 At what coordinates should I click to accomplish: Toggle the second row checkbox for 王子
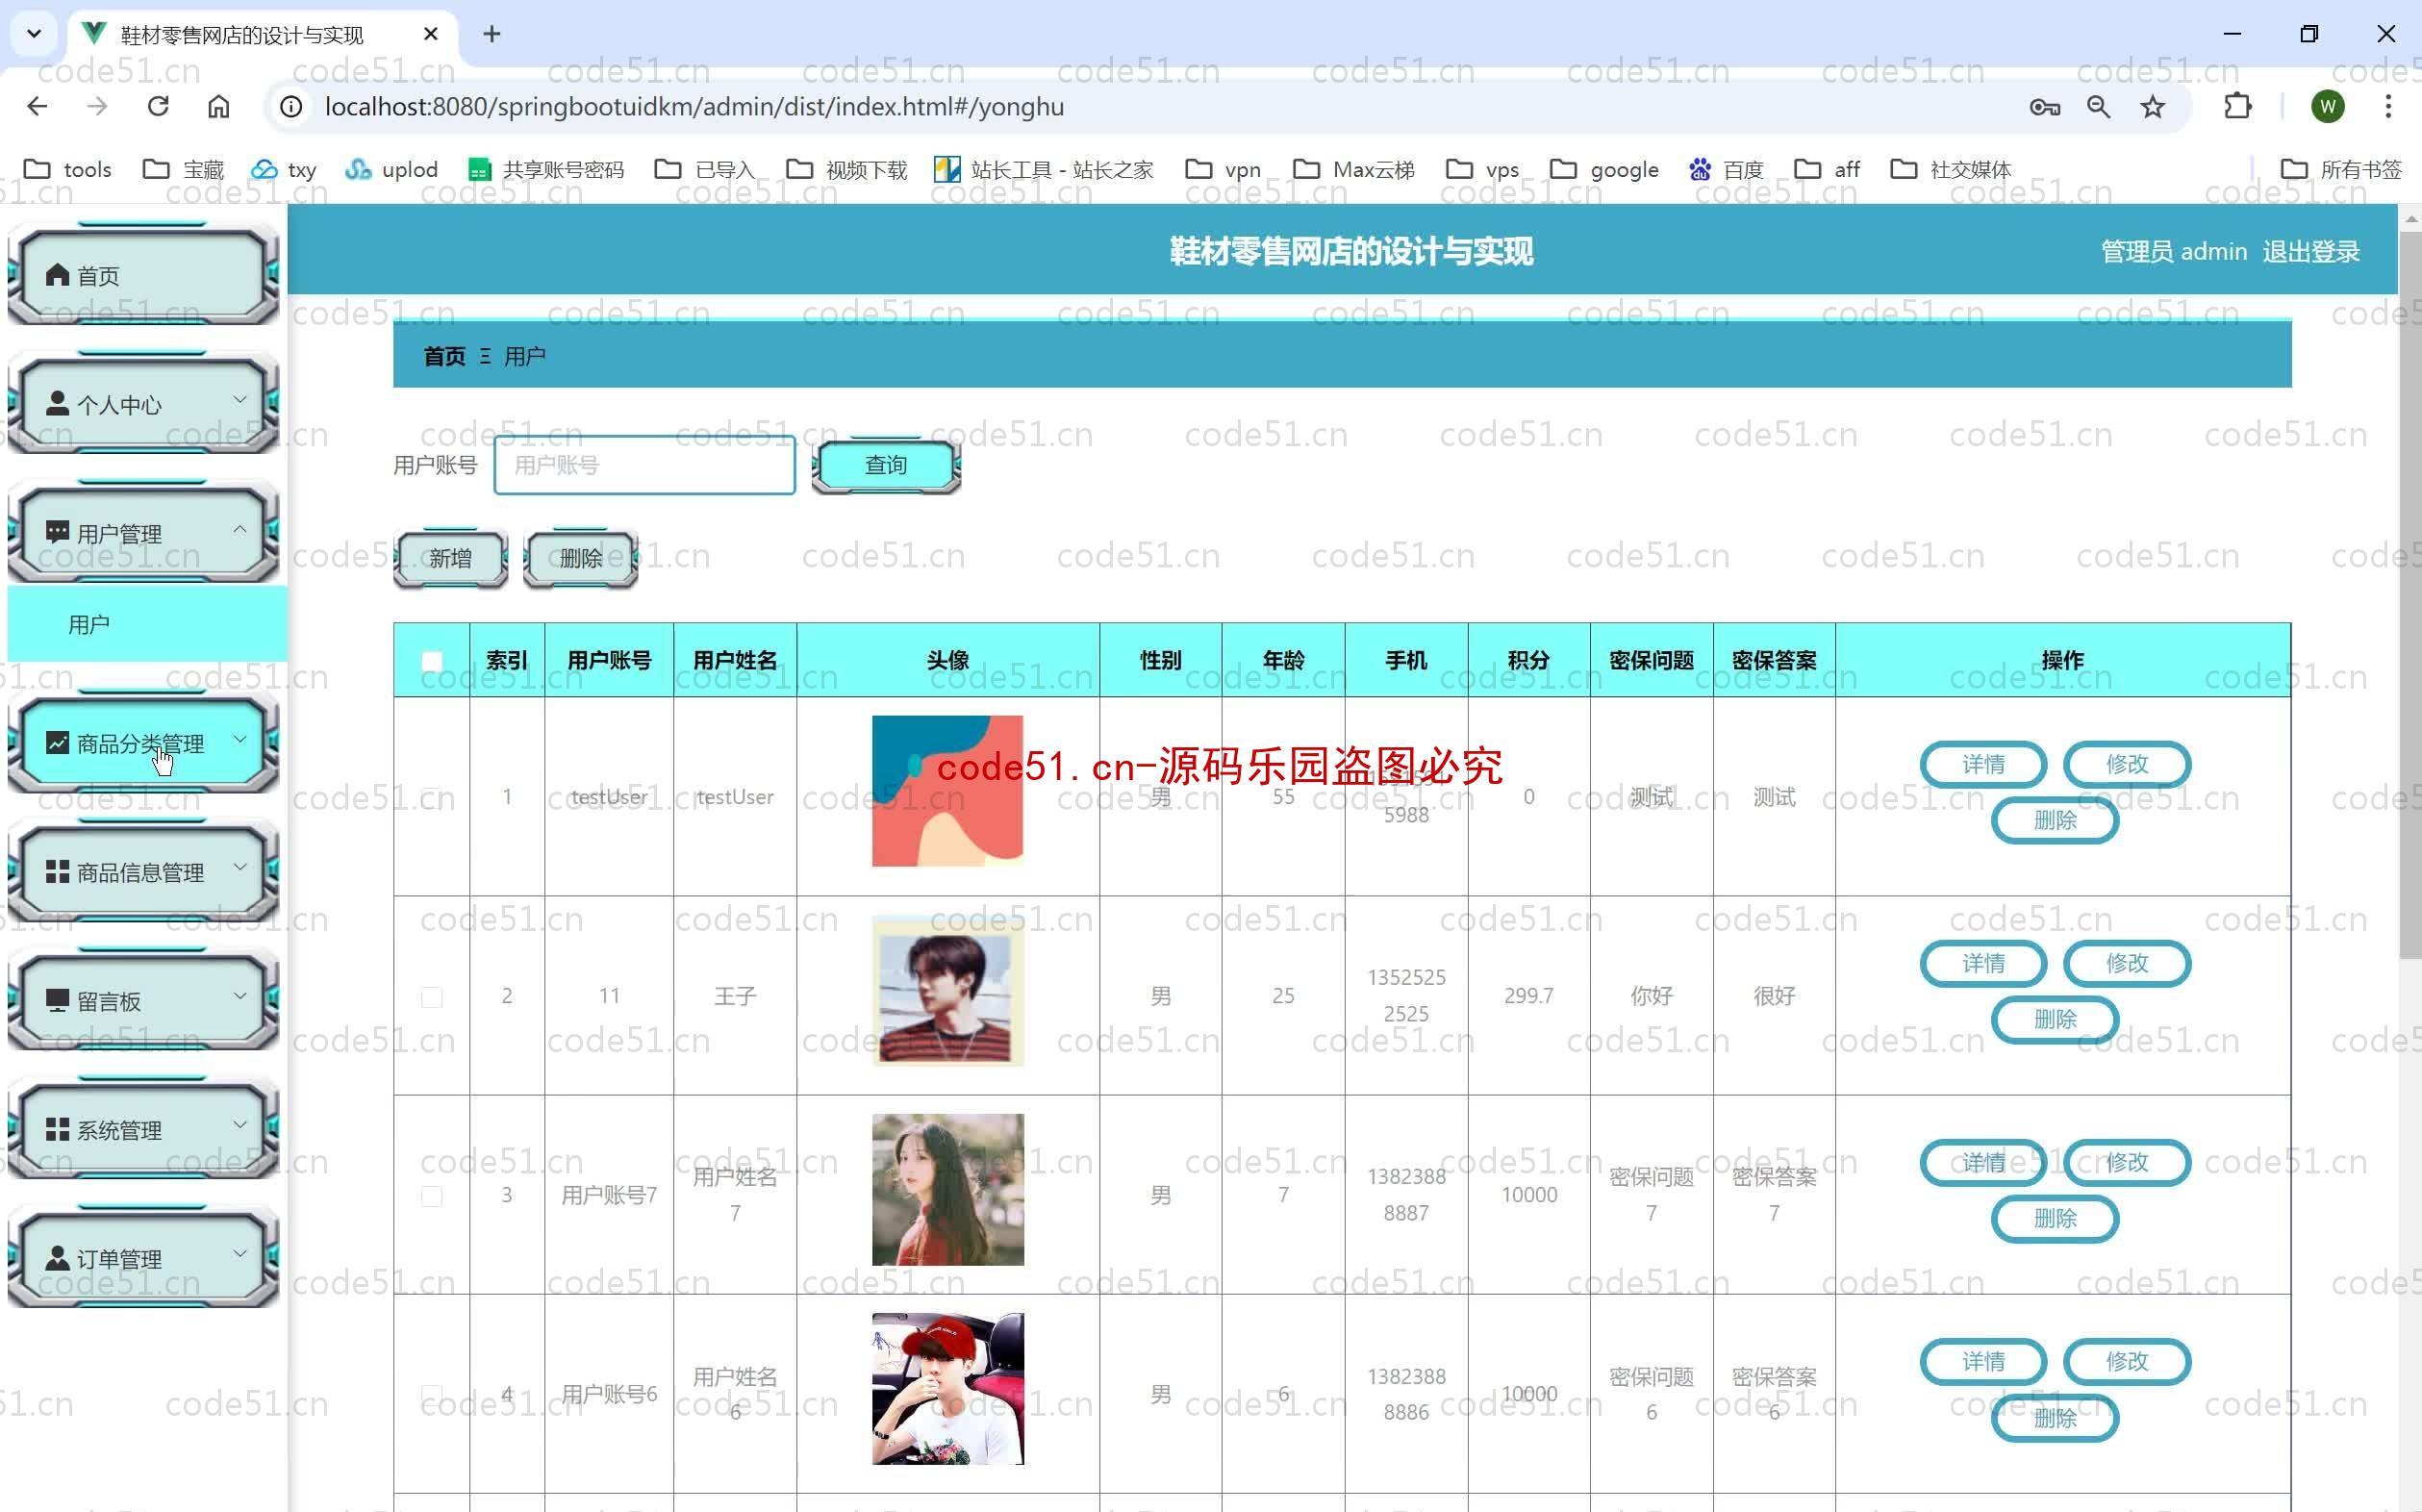[432, 995]
